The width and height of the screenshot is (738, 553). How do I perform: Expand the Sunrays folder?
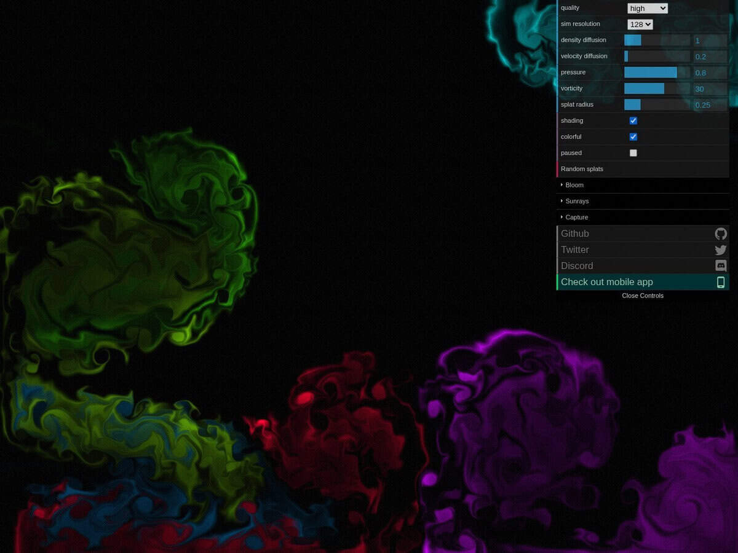click(643, 201)
